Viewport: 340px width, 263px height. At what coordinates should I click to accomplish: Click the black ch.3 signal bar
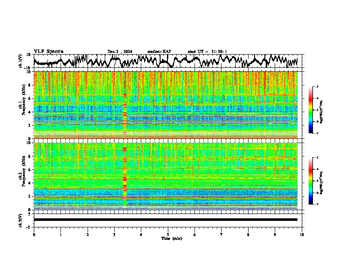coord(165,220)
